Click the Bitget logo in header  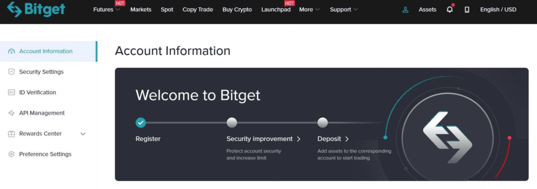36,9
